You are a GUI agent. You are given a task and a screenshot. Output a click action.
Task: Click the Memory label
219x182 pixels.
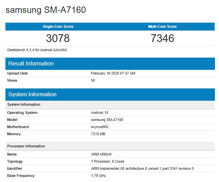[14, 134]
